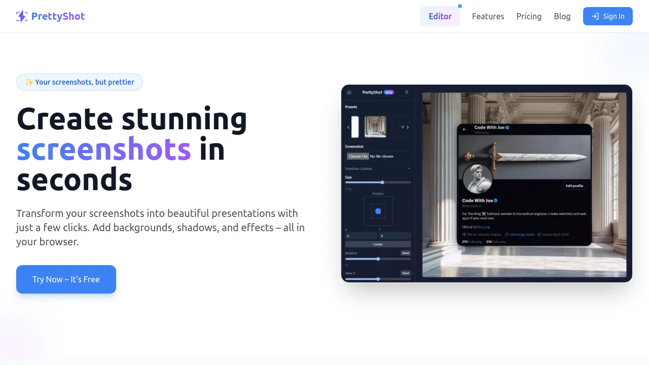
Task: Click Choose File in the editor preview
Action: click(x=358, y=156)
